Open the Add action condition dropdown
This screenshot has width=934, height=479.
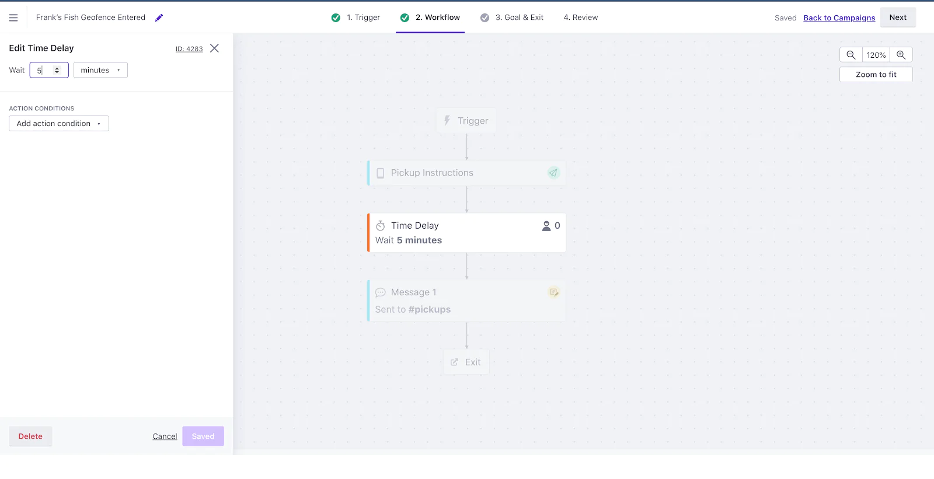click(x=58, y=123)
